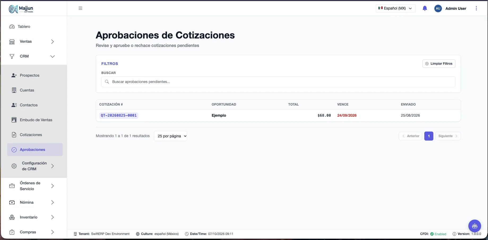The width and height of the screenshot is (488, 240).
Task: Click the hamburger menu toggle icon
Action: [x=80, y=8]
